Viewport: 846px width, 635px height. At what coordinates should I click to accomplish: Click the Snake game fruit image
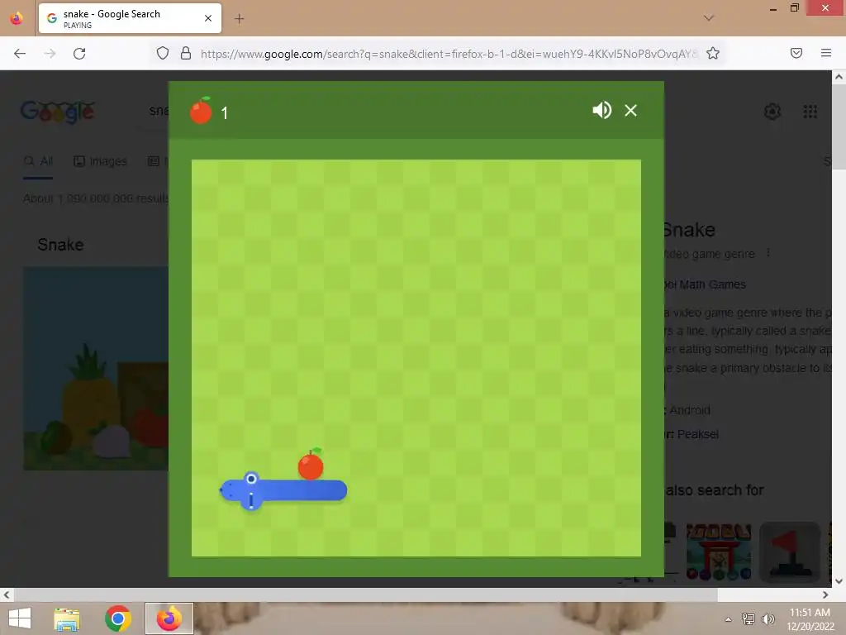[x=96, y=368]
